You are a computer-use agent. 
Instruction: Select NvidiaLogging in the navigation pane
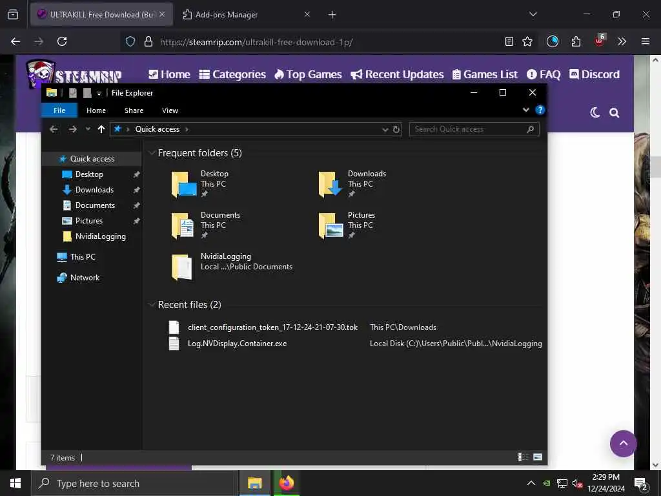coord(100,236)
